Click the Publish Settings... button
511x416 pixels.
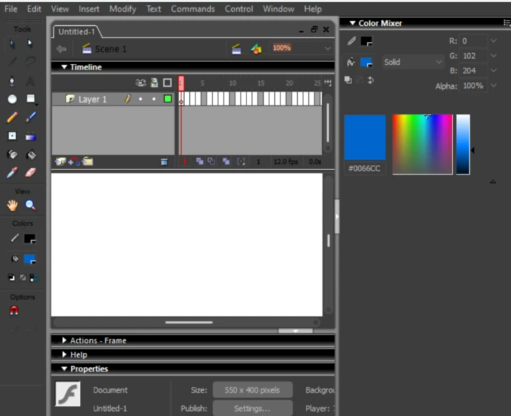[x=252, y=408]
